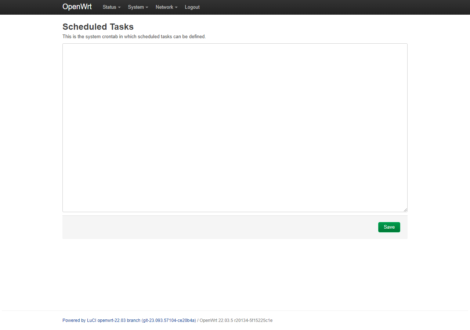Grab the textarea resize handle
Image resolution: width=470 pixels, height=330 pixels.
[x=405, y=210]
